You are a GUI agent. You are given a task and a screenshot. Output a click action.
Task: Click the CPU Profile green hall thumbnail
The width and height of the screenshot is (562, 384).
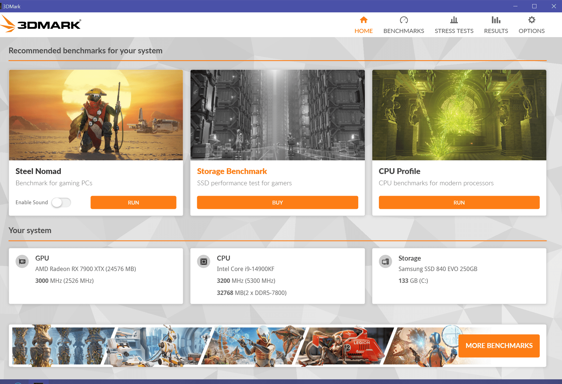(x=459, y=115)
